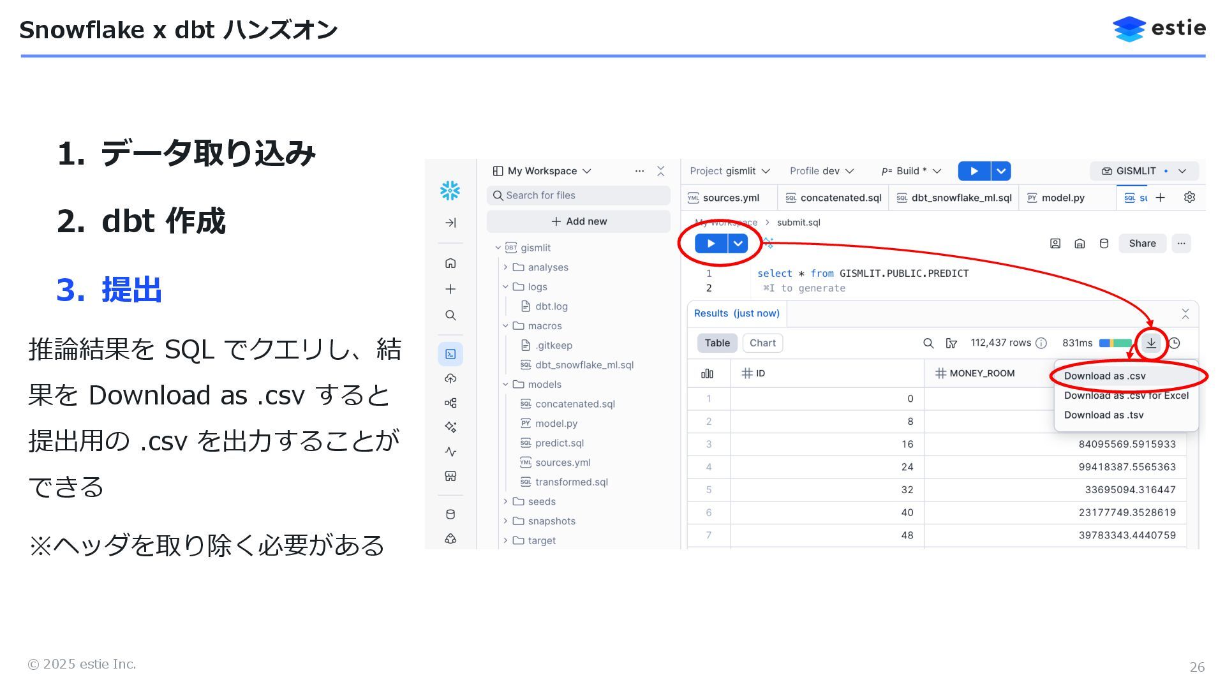This screenshot has height=689, width=1225.
Task: Open the run options dropdown arrow beside submit.sql run
Action: point(738,244)
